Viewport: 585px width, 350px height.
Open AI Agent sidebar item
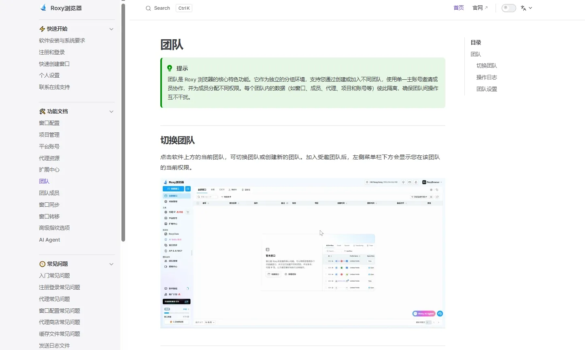[x=49, y=240]
